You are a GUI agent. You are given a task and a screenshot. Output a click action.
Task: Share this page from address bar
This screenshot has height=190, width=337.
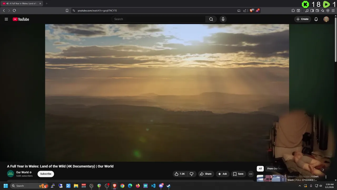click(245, 11)
